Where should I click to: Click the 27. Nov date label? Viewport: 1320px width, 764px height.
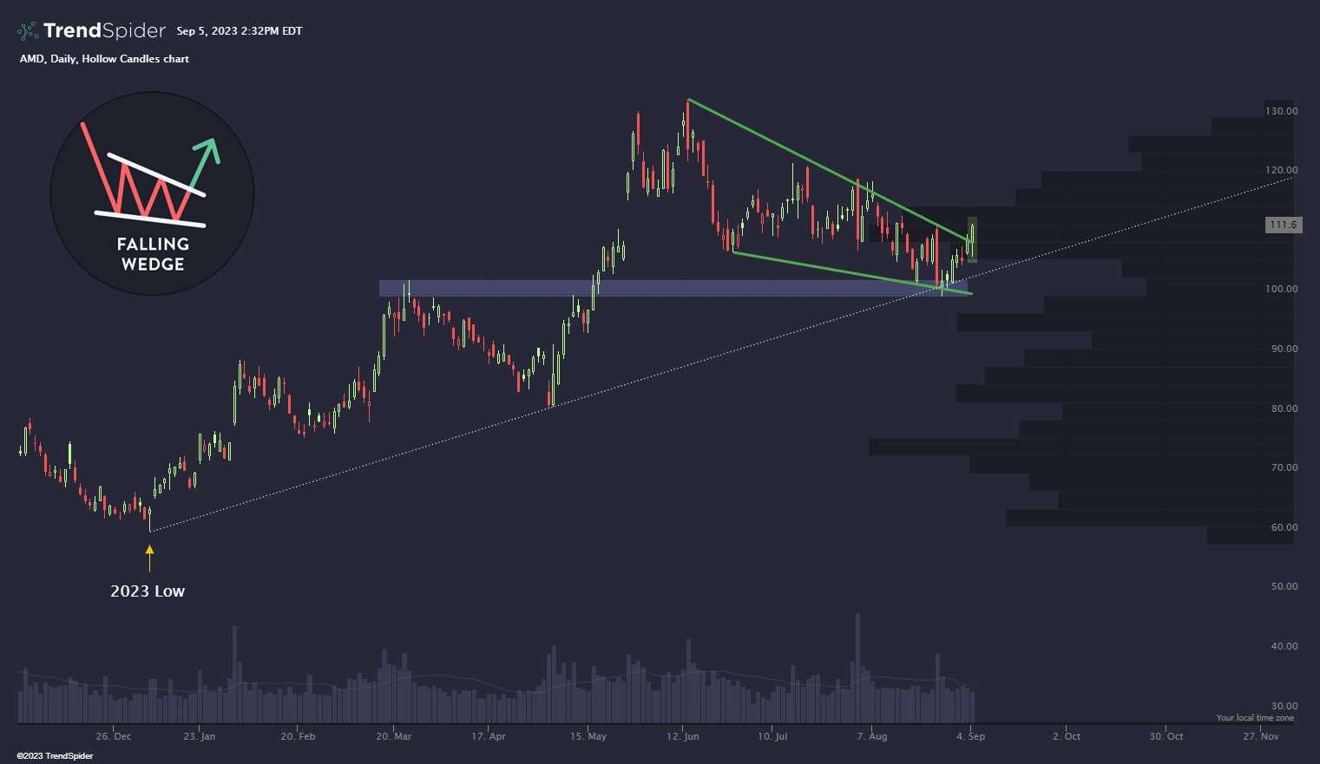coord(1261,736)
